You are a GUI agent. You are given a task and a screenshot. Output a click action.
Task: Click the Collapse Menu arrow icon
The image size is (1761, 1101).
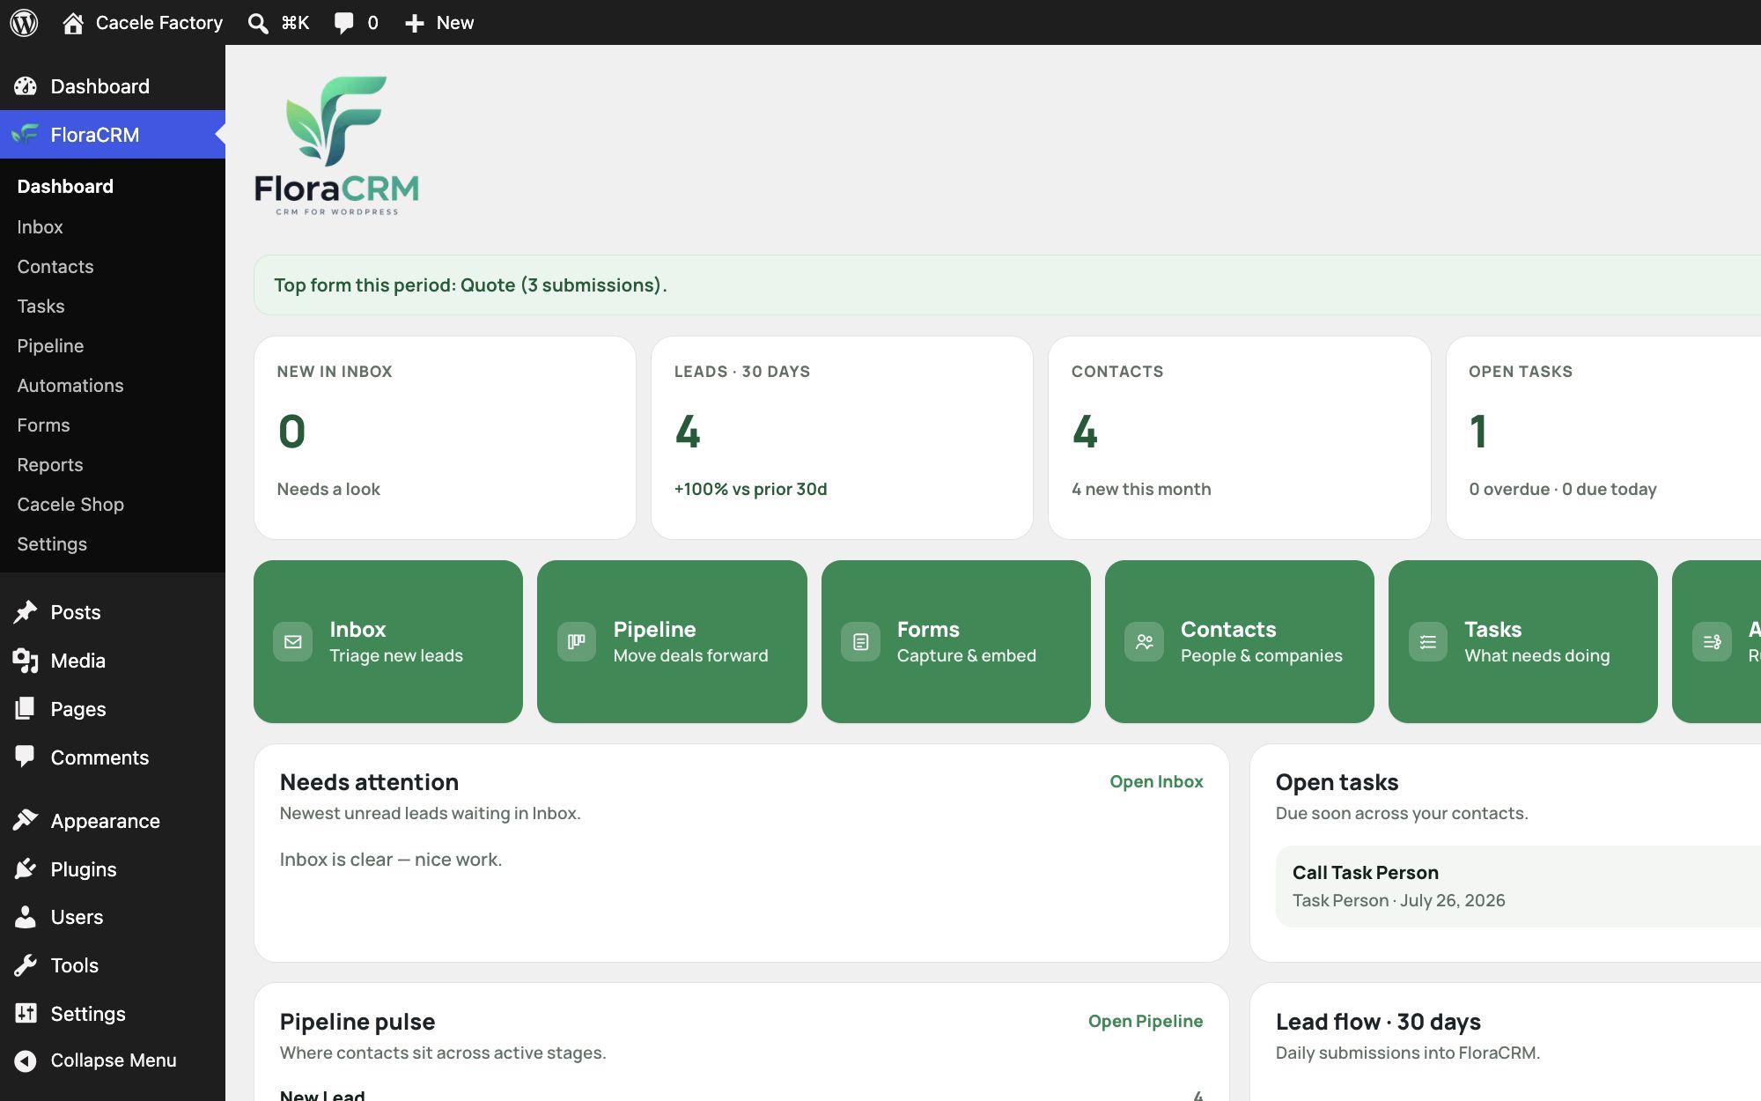(x=26, y=1060)
